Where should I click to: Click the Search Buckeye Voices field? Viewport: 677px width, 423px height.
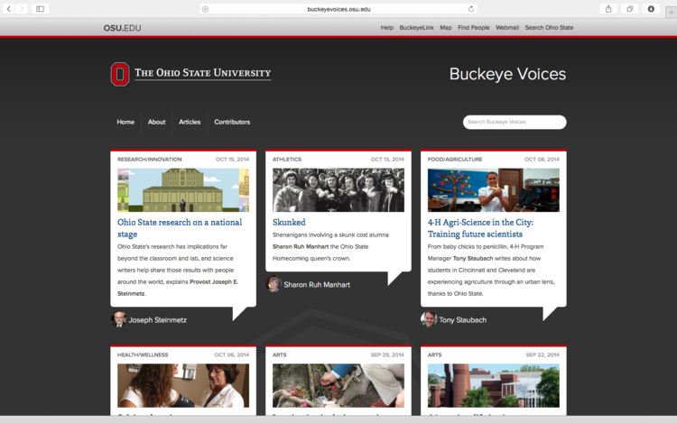pyautogui.click(x=515, y=122)
